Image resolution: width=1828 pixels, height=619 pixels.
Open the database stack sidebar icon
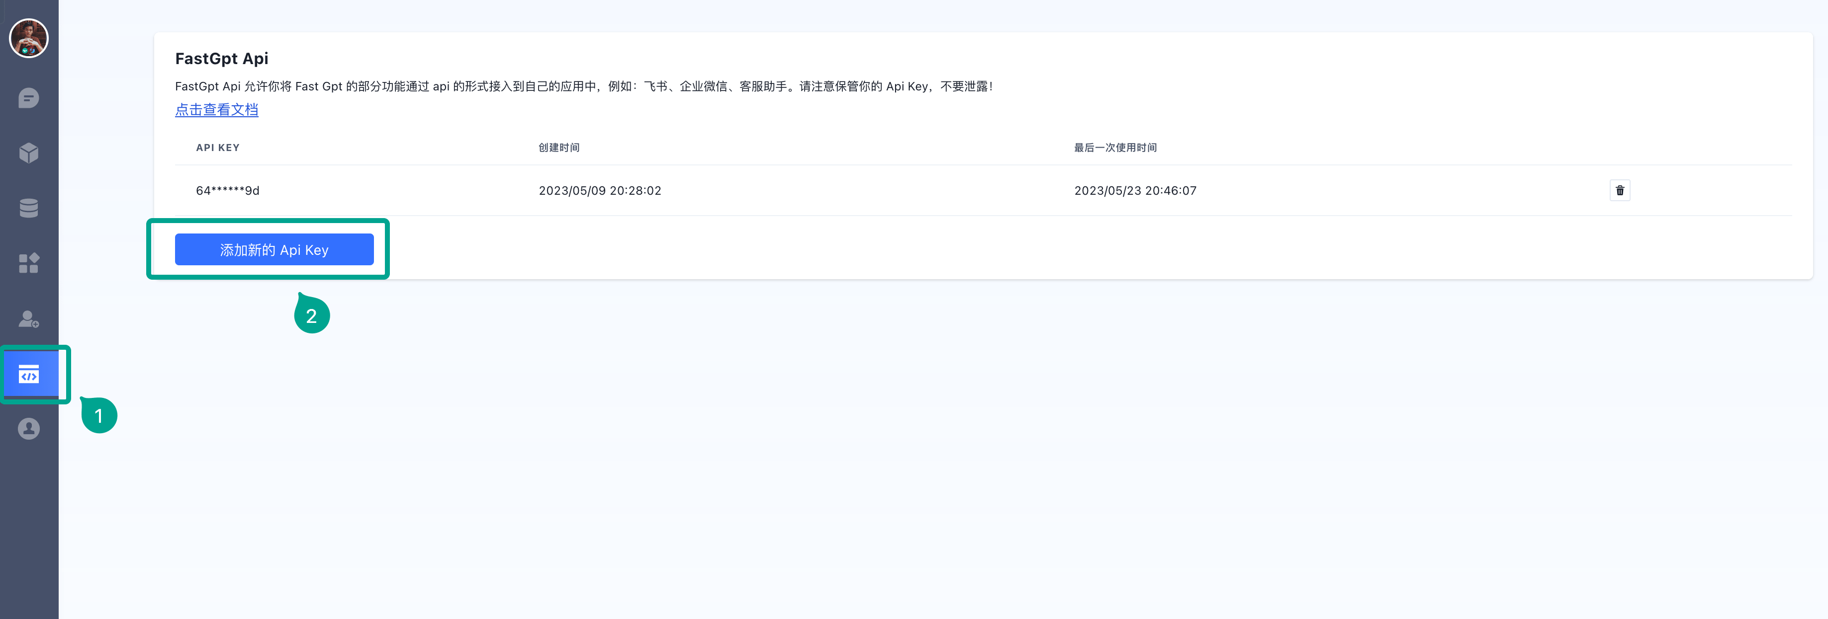28,208
